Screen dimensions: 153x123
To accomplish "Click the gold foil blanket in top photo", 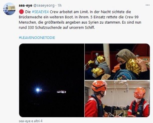I will coord(133,66).
